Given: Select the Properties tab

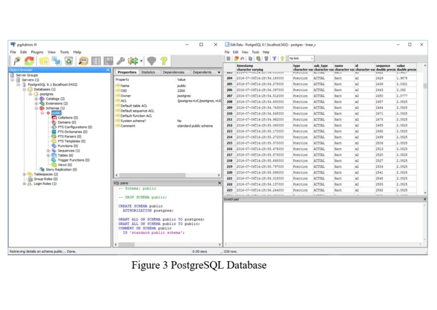Looking at the screenshot, I should (127, 72).
